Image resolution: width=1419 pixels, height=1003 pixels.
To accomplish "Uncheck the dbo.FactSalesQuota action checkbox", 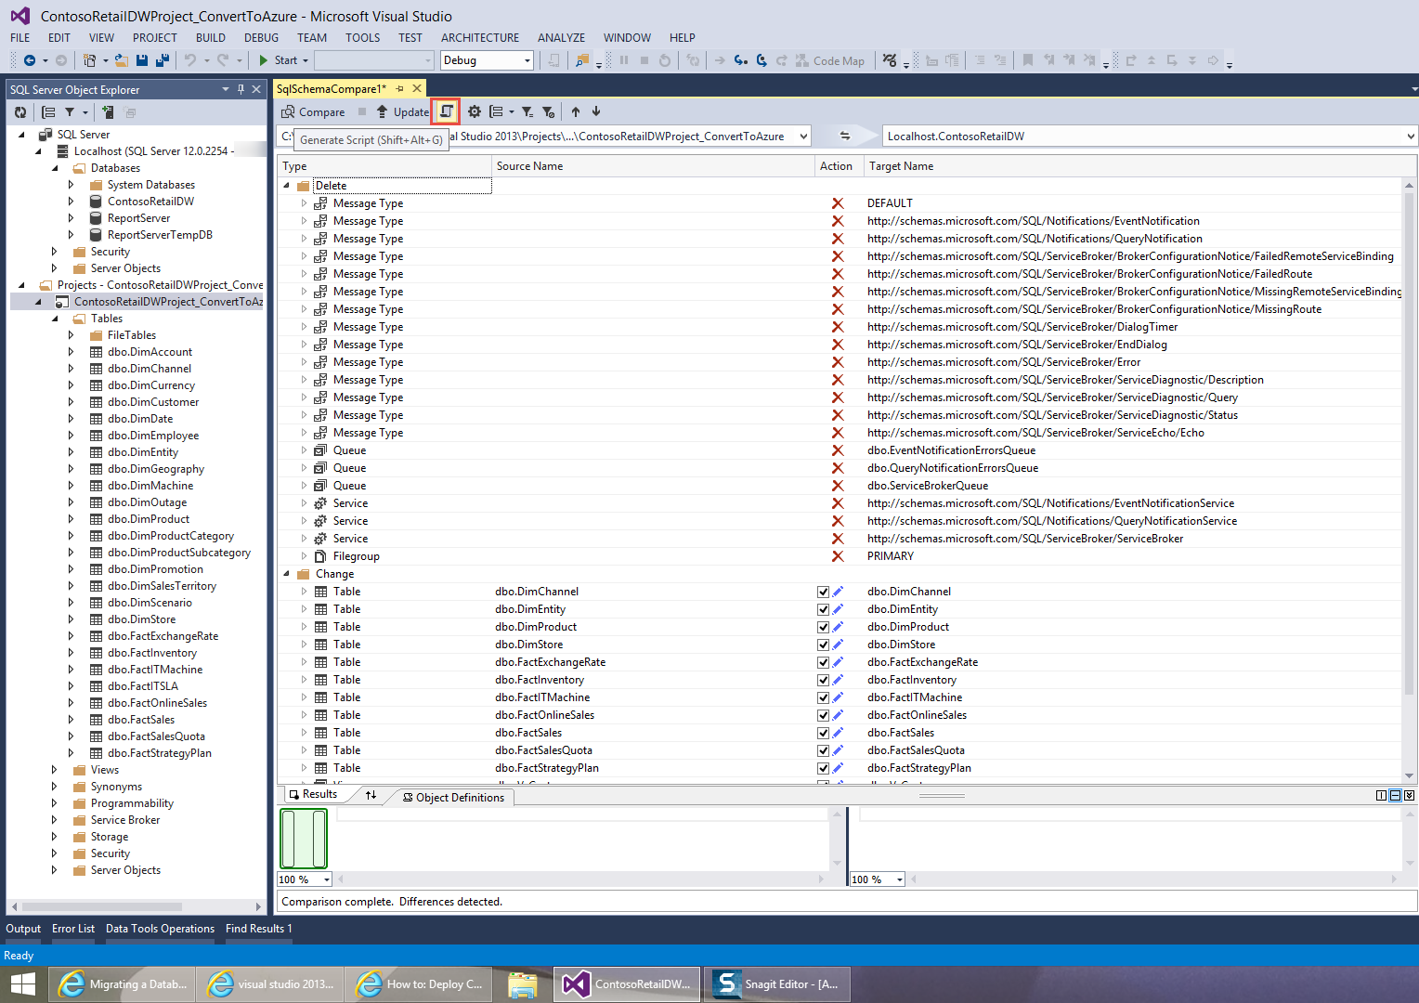I will point(823,750).
